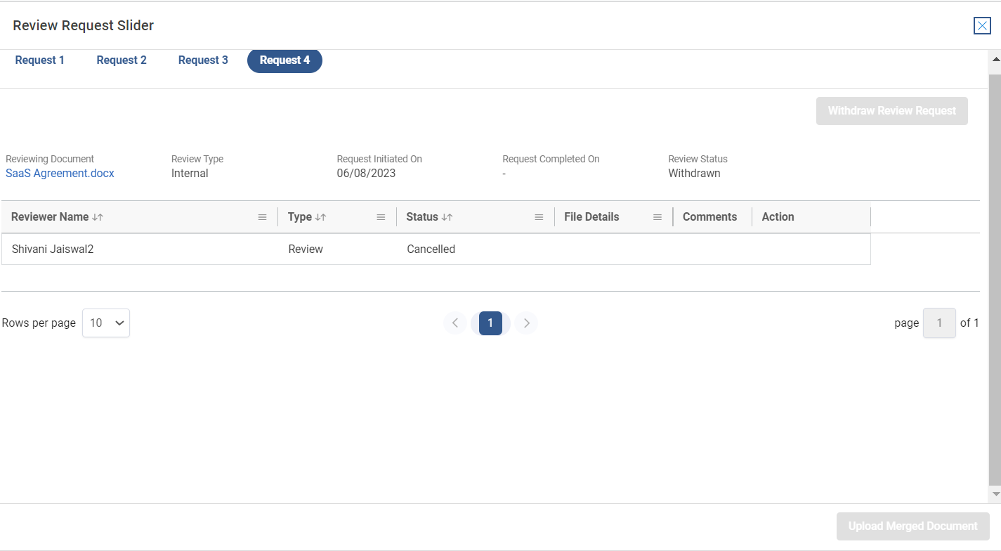The width and height of the screenshot is (1001, 551).
Task: Expand the Rows per page dropdown
Action: pyautogui.click(x=106, y=323)
